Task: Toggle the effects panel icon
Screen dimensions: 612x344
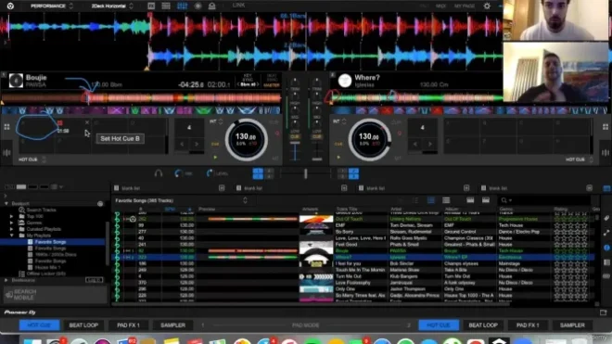Action: 151,6
